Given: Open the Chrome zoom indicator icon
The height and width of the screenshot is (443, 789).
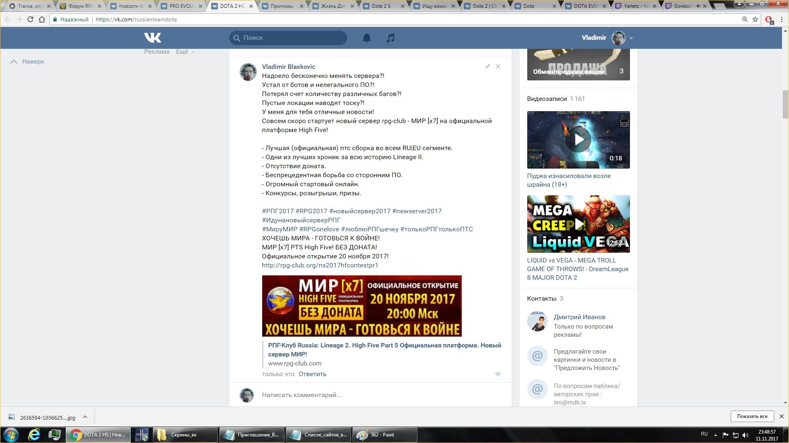Looking at the screenshot, I should tap(745, 19).
